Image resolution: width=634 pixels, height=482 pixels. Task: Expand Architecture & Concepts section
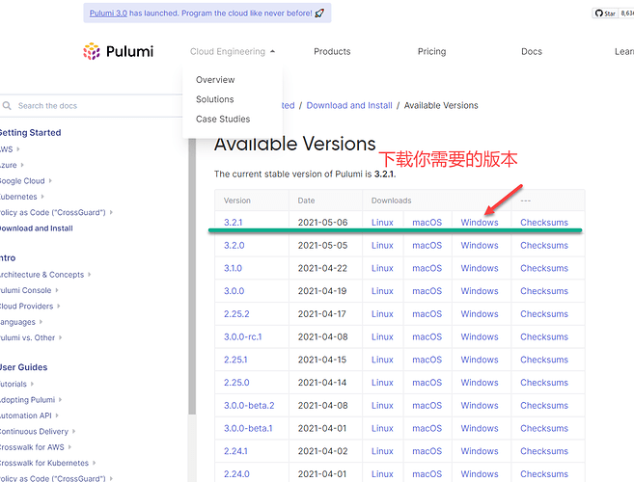pyautogui.click(x=90, y=275)
